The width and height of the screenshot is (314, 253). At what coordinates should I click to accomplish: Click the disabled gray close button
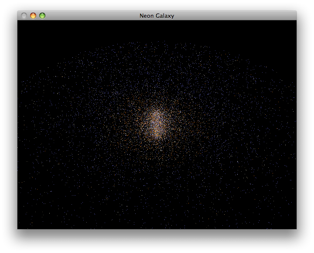[x=24, y=16]
